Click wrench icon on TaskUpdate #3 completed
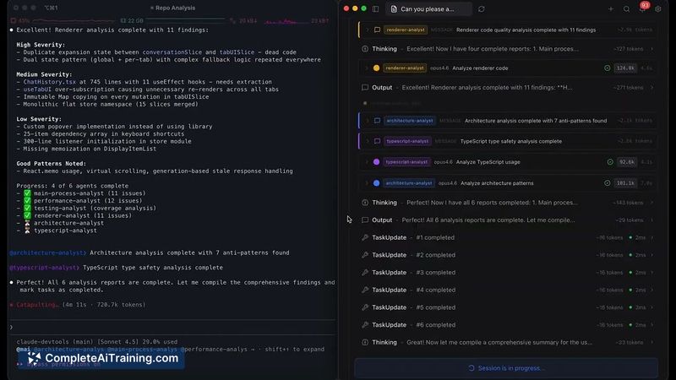 [x=365, y=272]
